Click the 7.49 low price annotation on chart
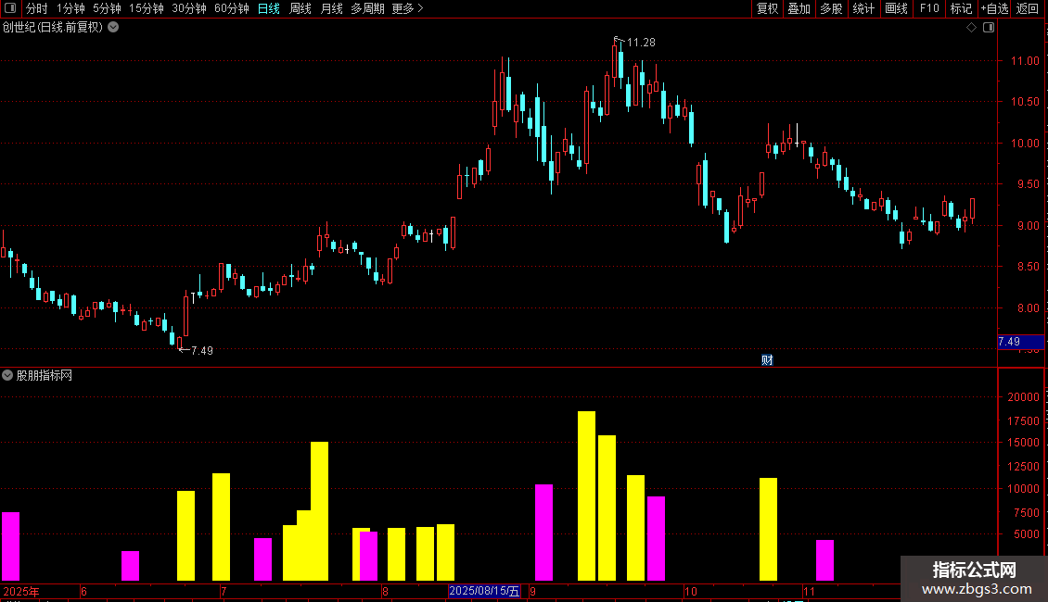The image size is (1048, 602). coord(202,350)
